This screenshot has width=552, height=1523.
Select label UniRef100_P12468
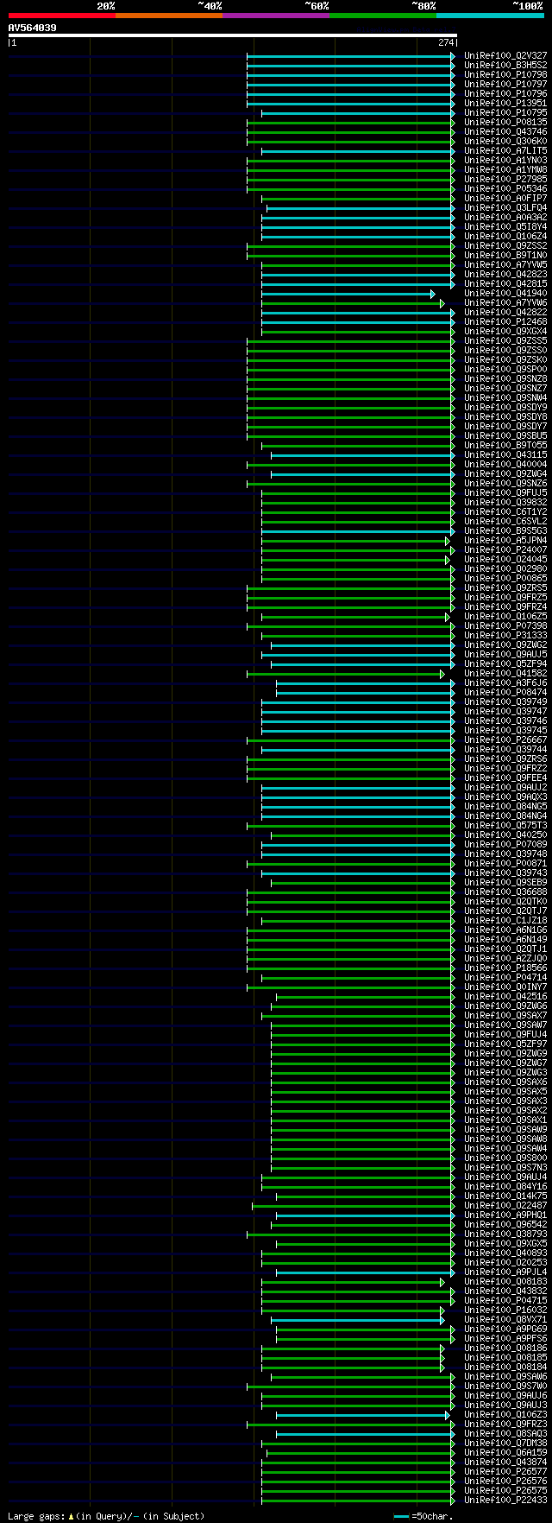coord(505,322)
